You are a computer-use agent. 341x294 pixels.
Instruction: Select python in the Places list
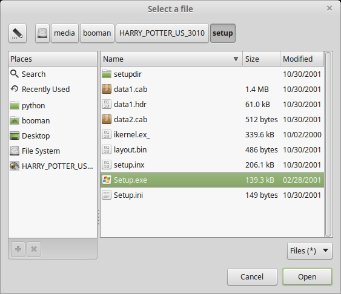[53, 105]
